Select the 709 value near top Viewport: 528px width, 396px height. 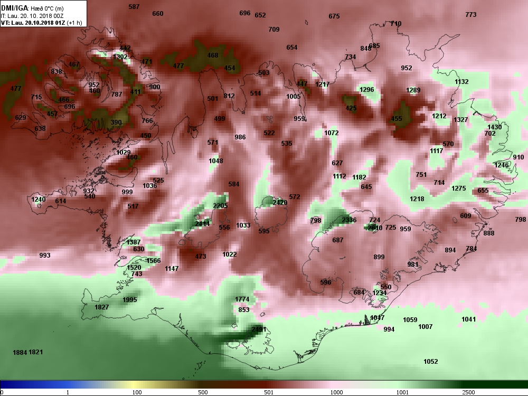coord(274,30)
